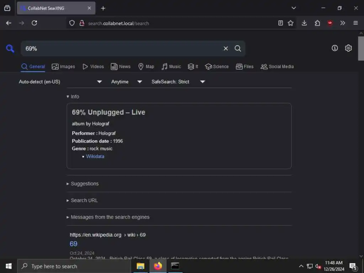Go back with browser back arrow
364x273 pixels.
tap(9, 23)
